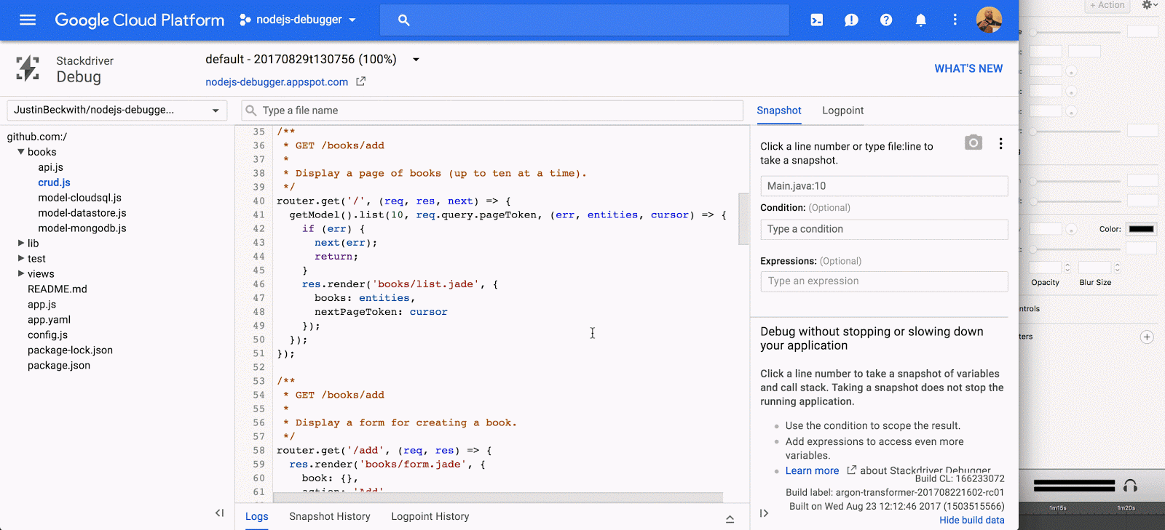Expand the views folder

coord(21,274)
